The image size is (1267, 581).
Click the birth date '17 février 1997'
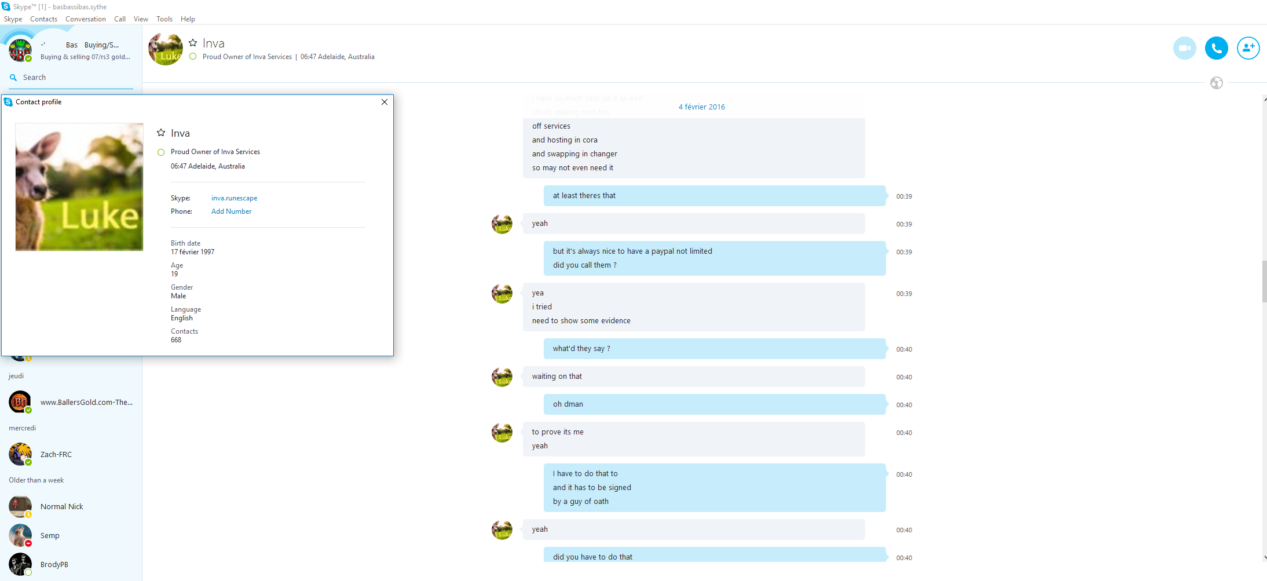(192, 252)
